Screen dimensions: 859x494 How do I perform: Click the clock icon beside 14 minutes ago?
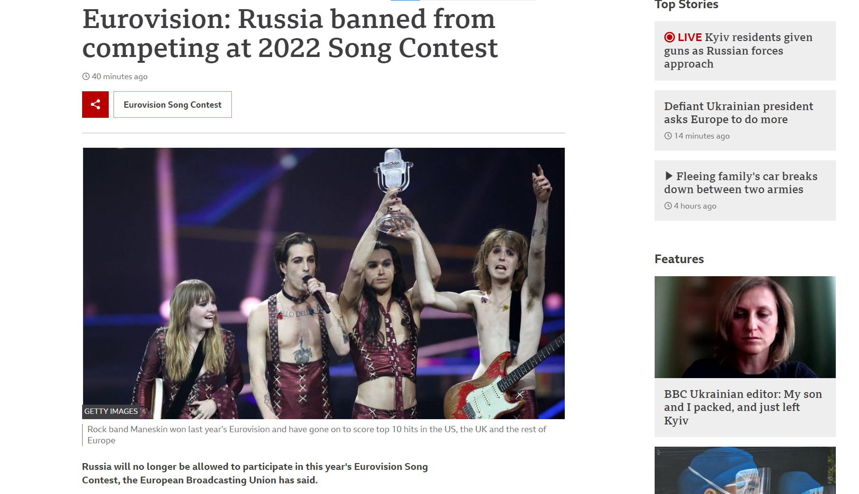[668, 136]
